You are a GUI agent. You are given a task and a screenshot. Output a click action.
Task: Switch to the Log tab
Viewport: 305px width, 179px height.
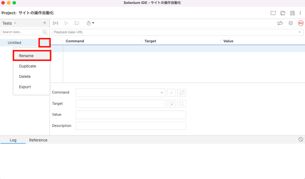pos(13,140)
